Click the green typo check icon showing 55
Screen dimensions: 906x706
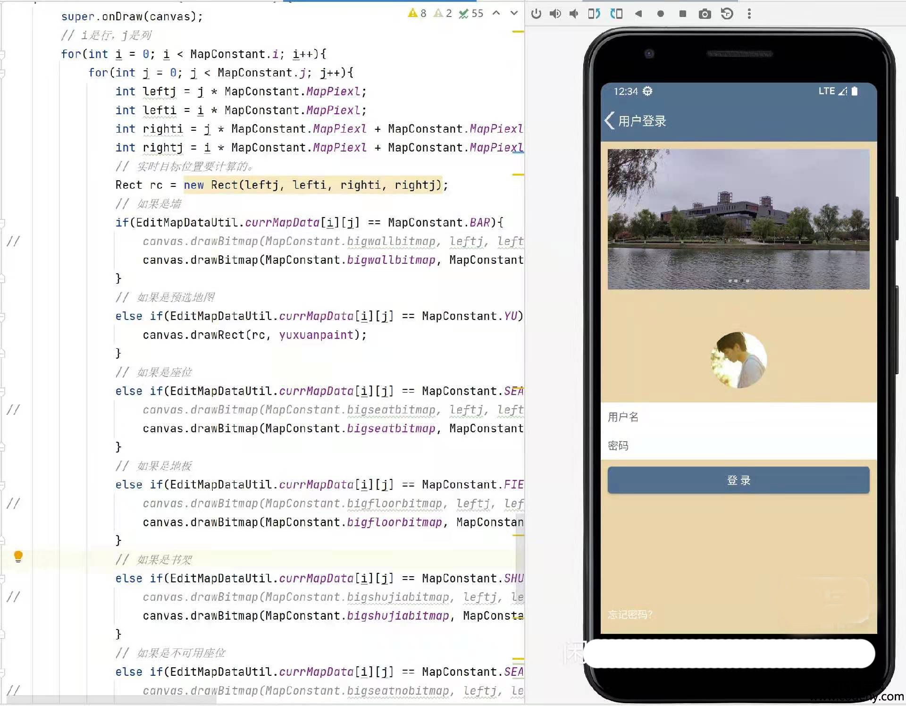(x=471, y=13)
